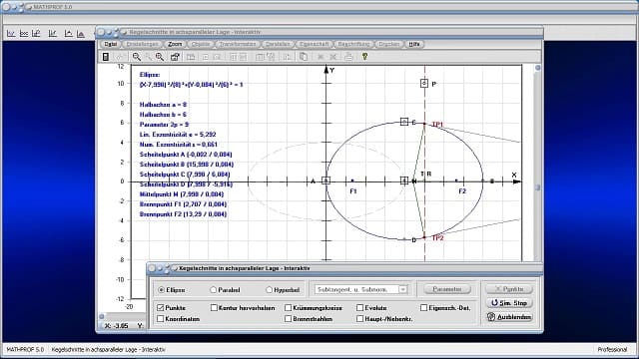The image size is (639, 359).
Task: Click the 'Parameter 2p = 9' text
Action: click(164, 125)
